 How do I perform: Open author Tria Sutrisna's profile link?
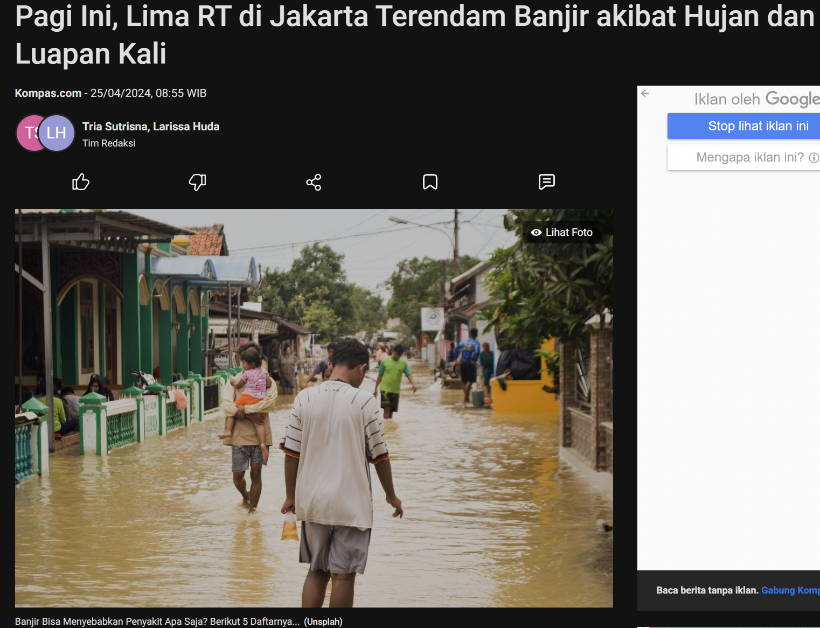pyautogui.click(x=115, y=127)
